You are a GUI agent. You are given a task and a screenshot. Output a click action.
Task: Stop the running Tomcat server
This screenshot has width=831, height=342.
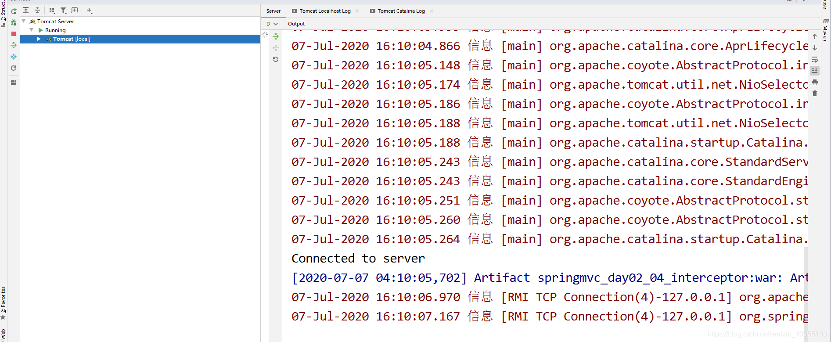click(14, 34)
